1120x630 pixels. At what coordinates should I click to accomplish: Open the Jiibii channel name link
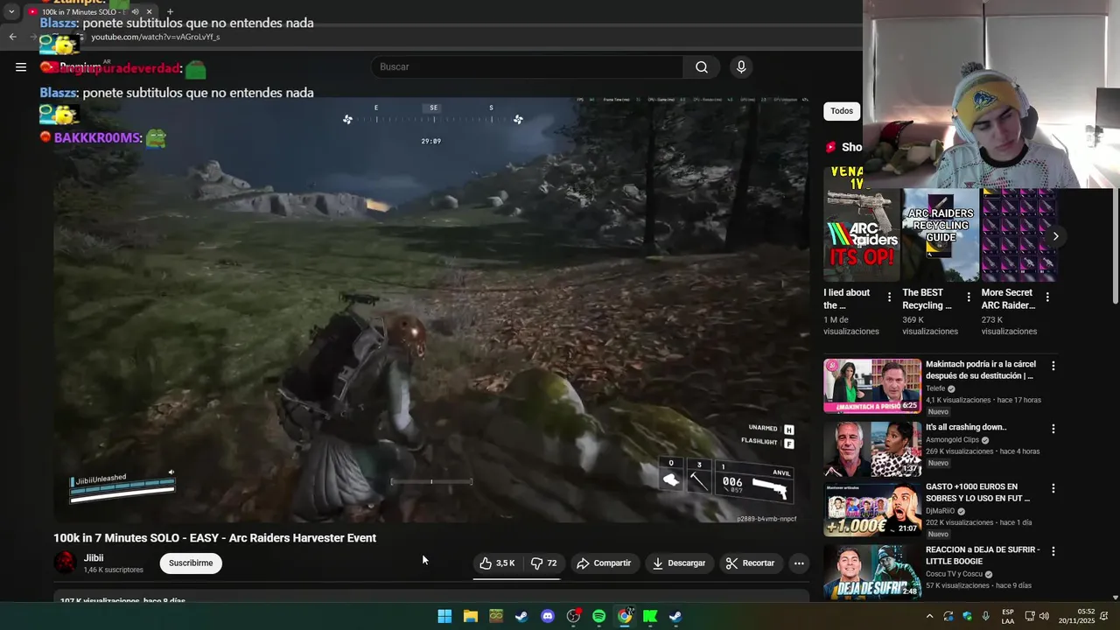tap(94, 558)
